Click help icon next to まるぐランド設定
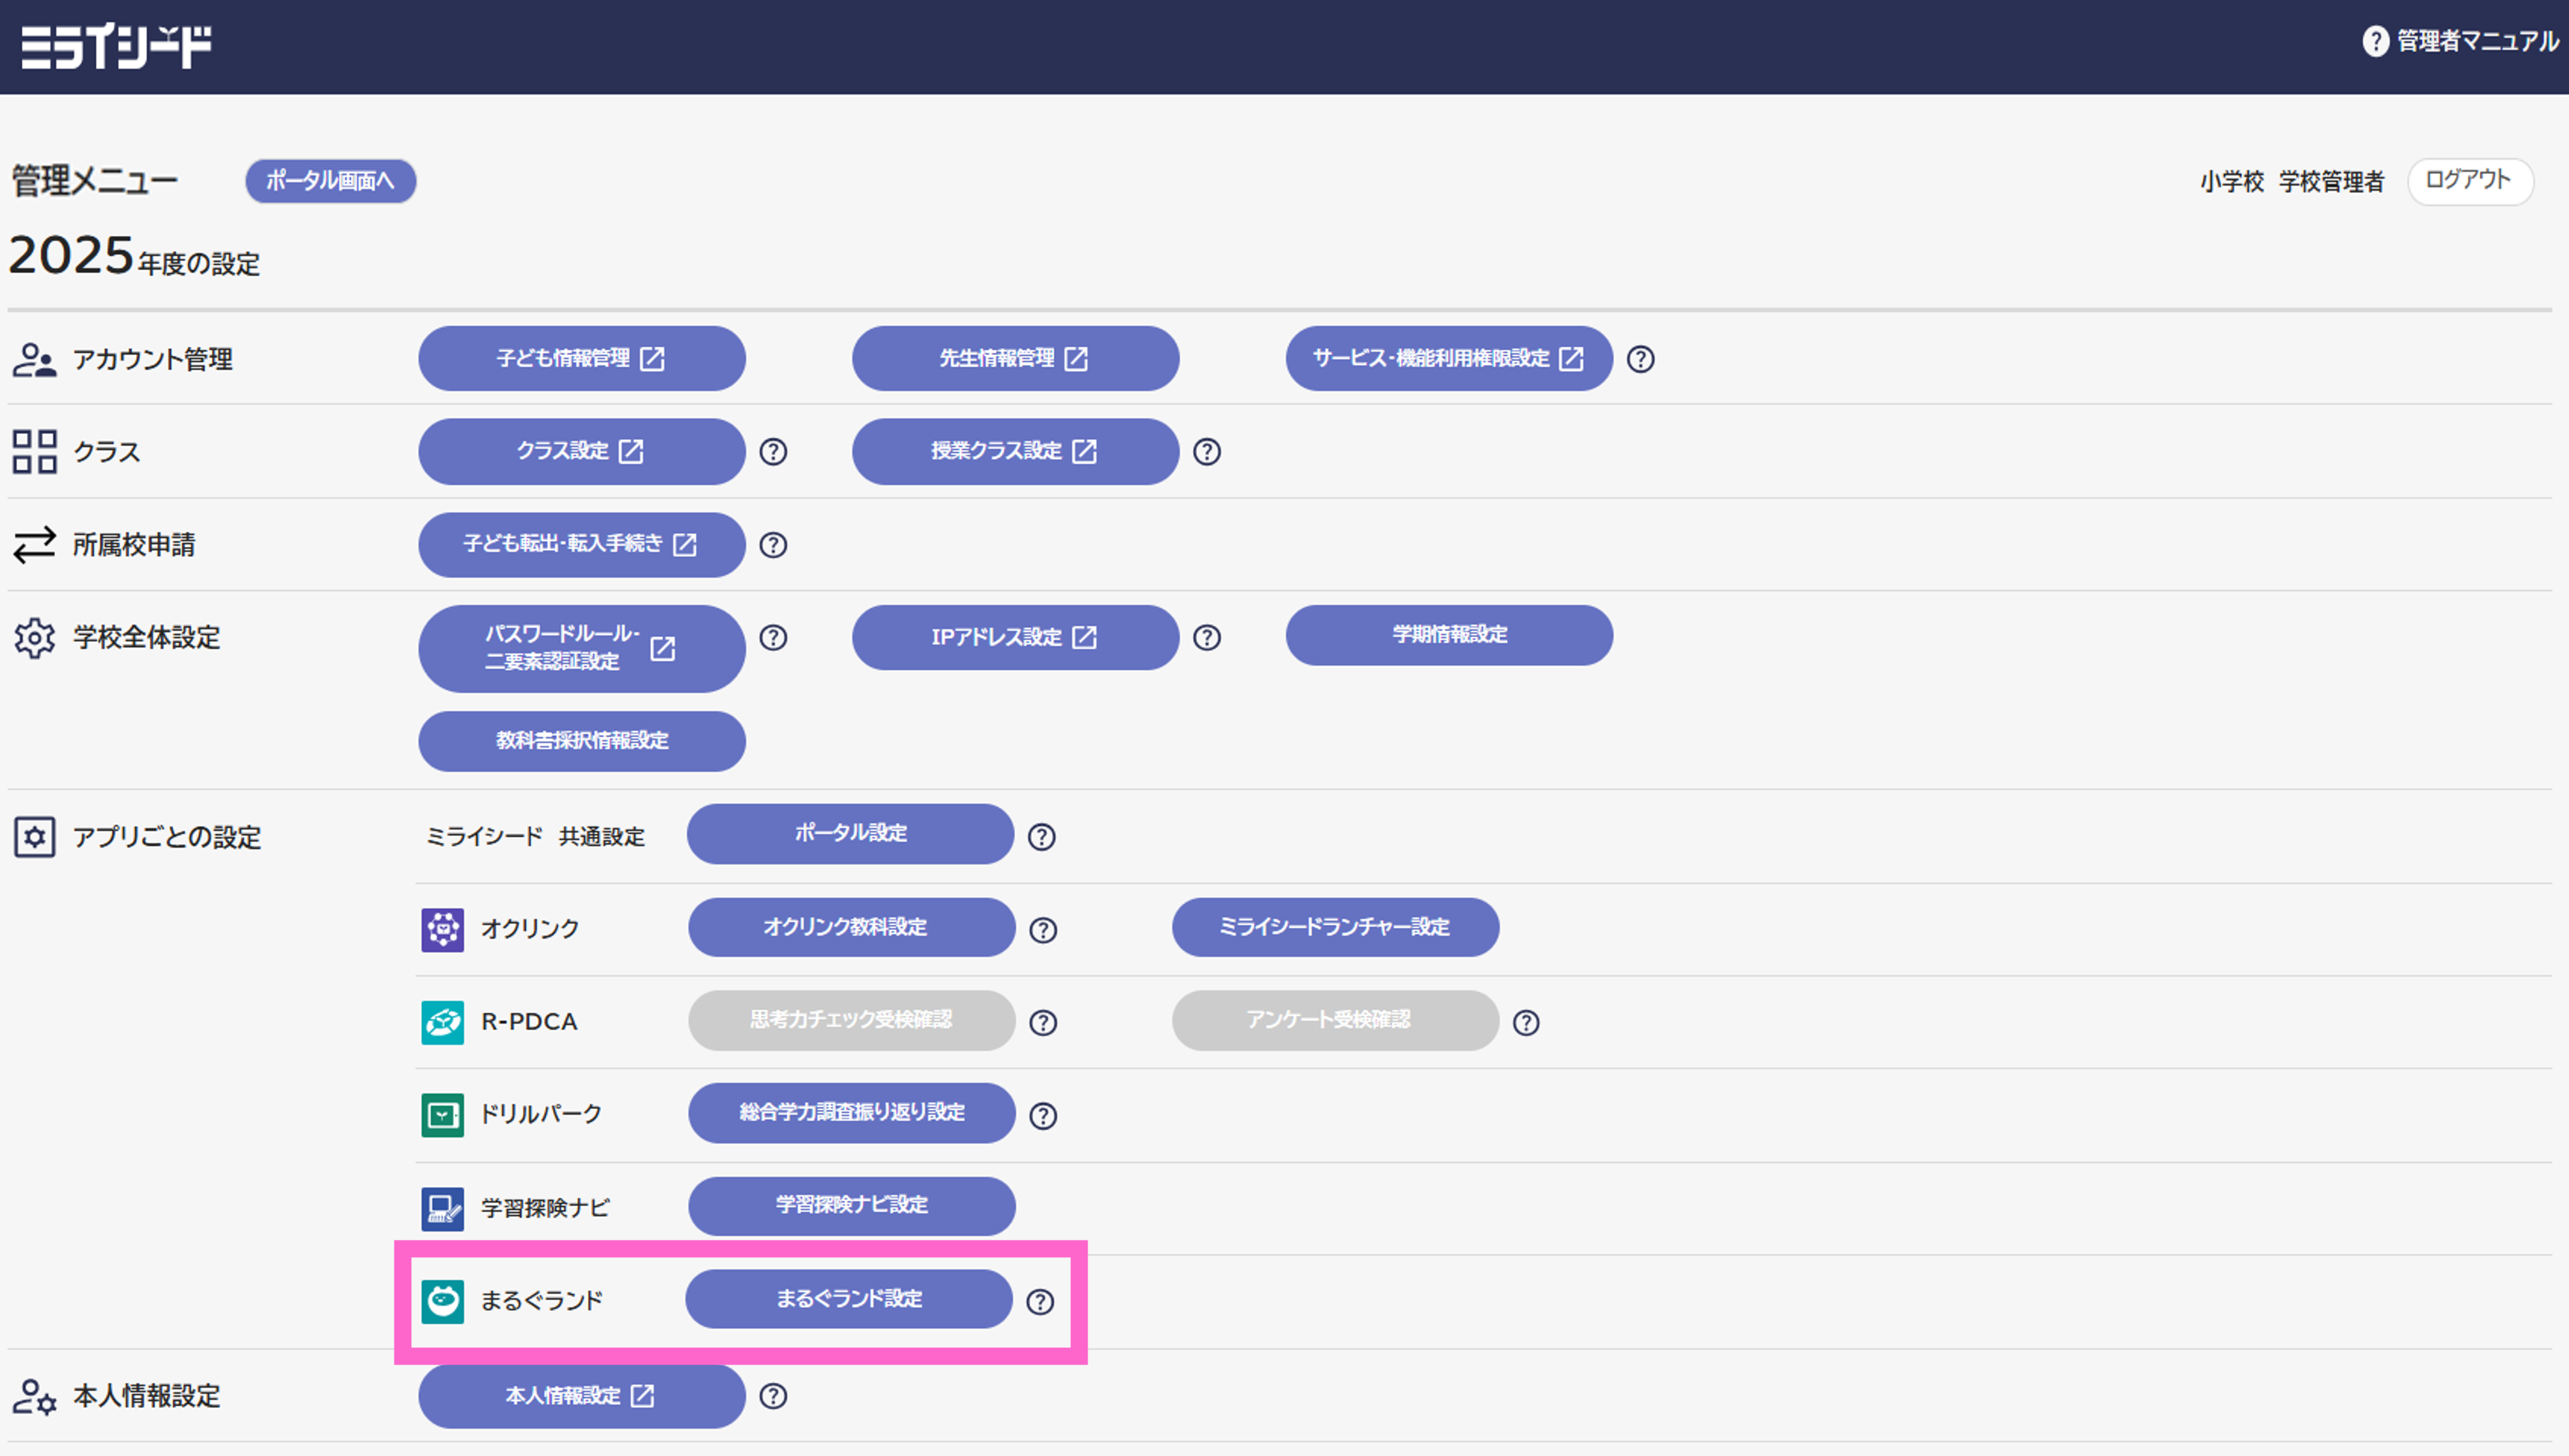This screenshot has height=1456, width=2569. [1040, 1301]
